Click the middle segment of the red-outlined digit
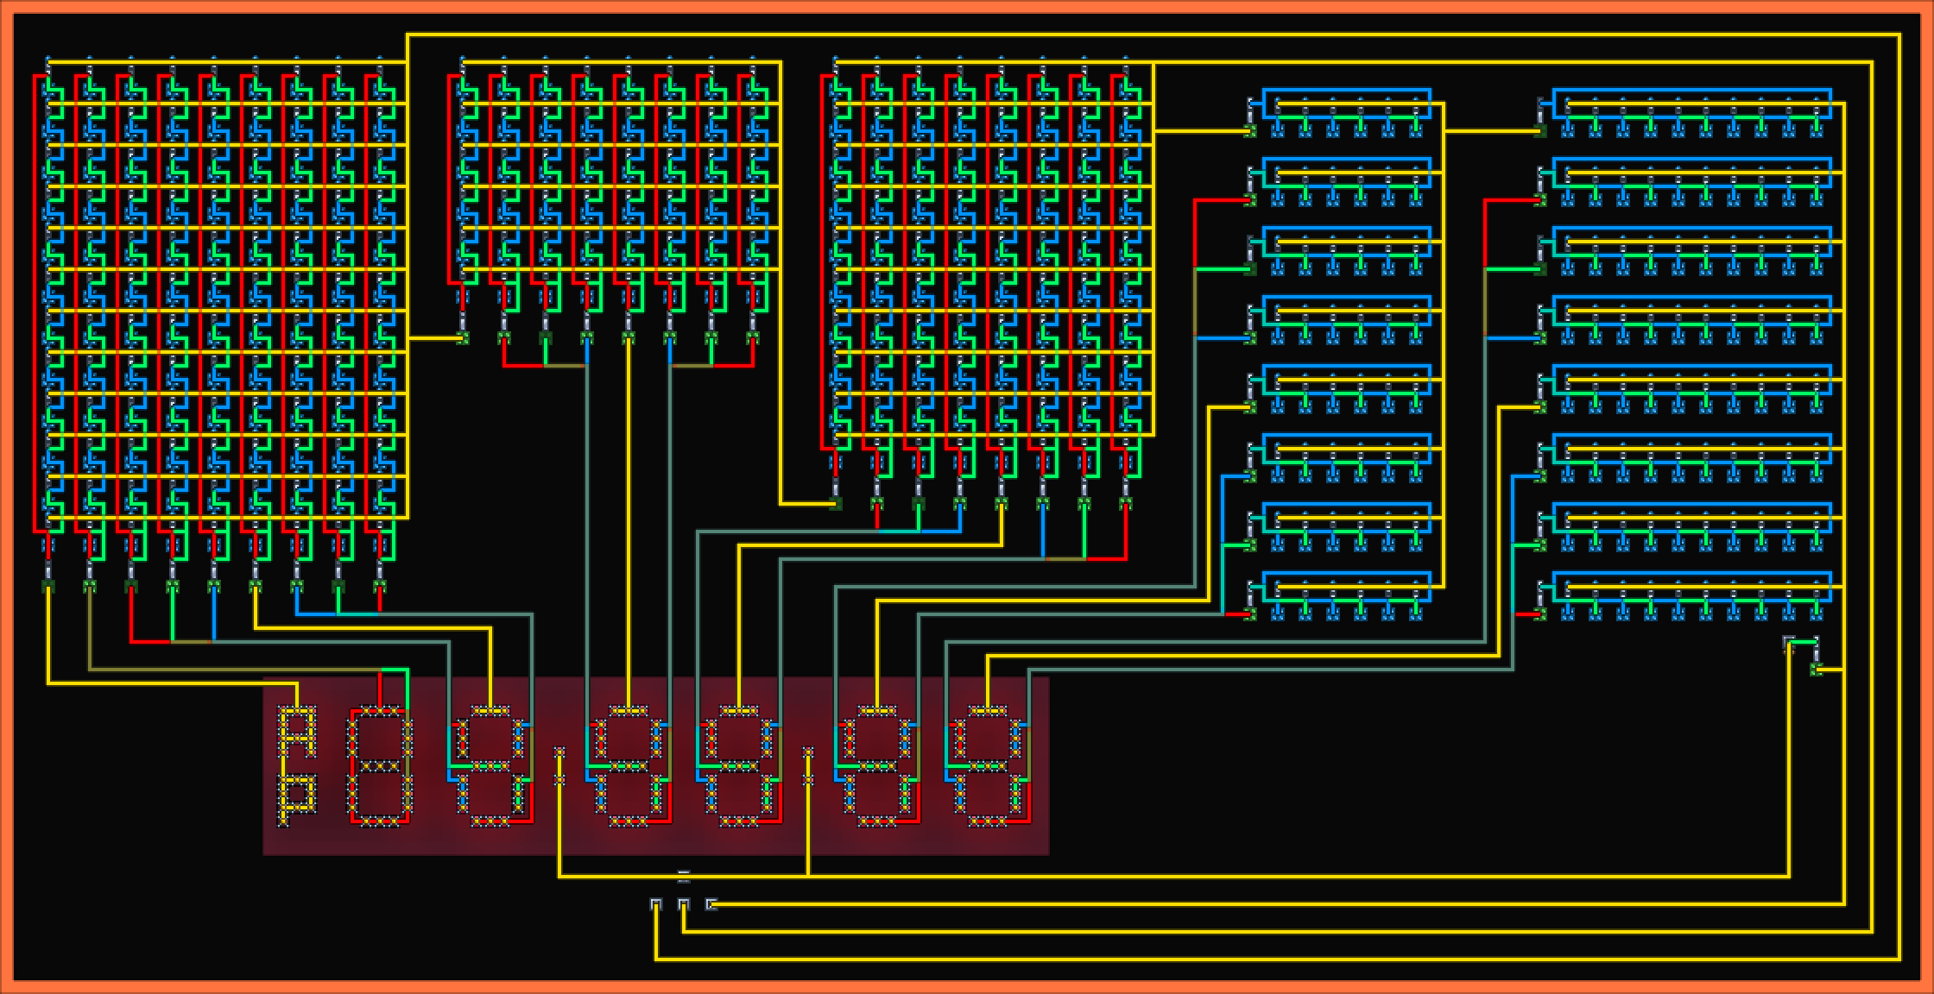1934x994 pixels. tap(380, 766)
